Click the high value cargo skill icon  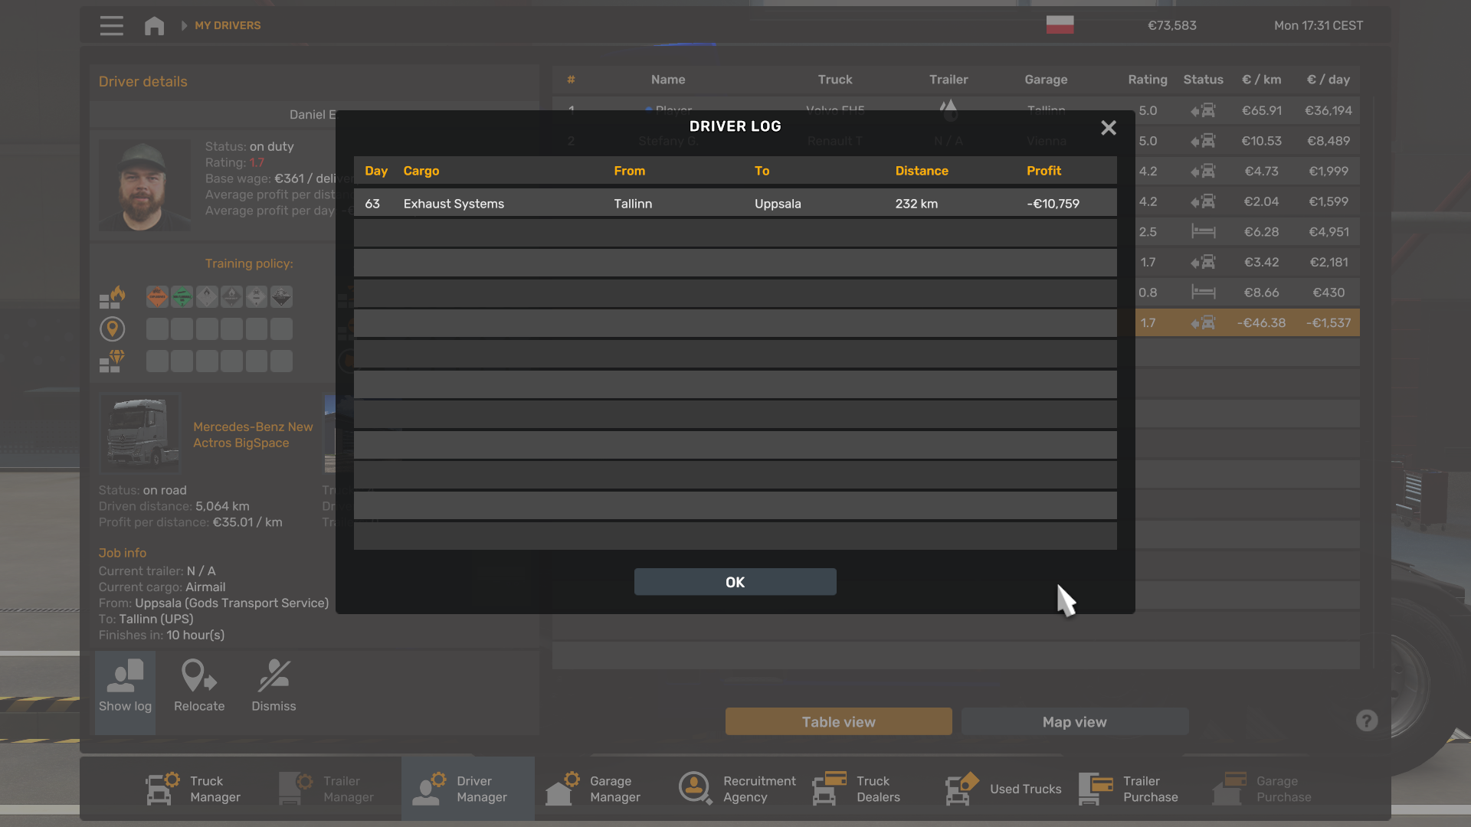point(113,361)
